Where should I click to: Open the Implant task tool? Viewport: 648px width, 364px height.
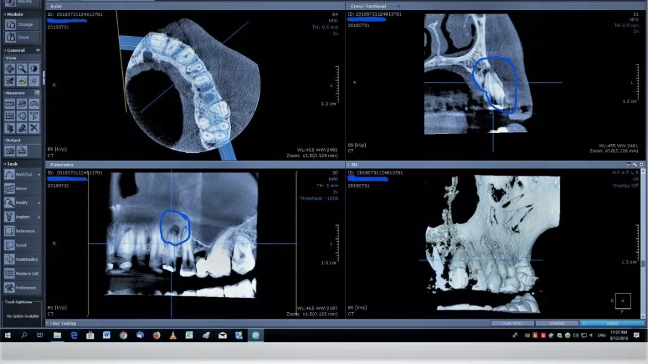click(x=19, y=217)
